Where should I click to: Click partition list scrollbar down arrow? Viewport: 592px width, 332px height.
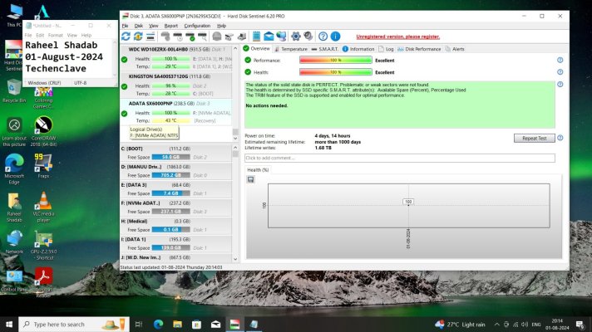(235, 259)
